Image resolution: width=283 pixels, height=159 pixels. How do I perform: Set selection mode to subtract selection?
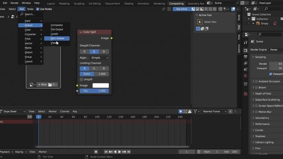tap(207, 28)
